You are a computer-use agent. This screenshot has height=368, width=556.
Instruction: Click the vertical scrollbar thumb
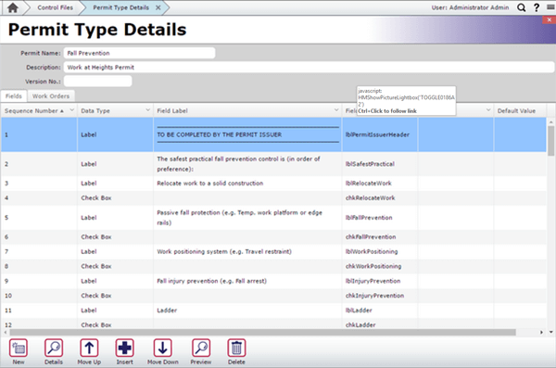[550, 141]
